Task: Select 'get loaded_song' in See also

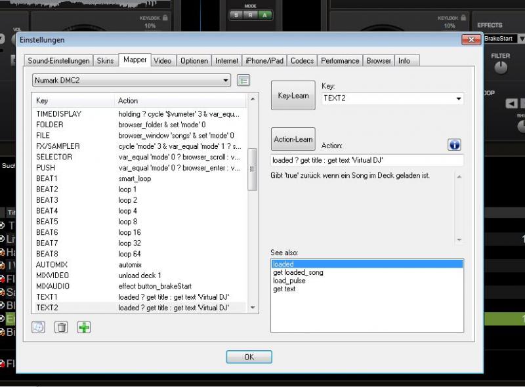Action: [x=367, y=272]
